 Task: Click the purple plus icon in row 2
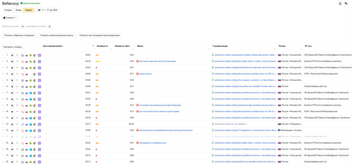[x=39, y=61]
